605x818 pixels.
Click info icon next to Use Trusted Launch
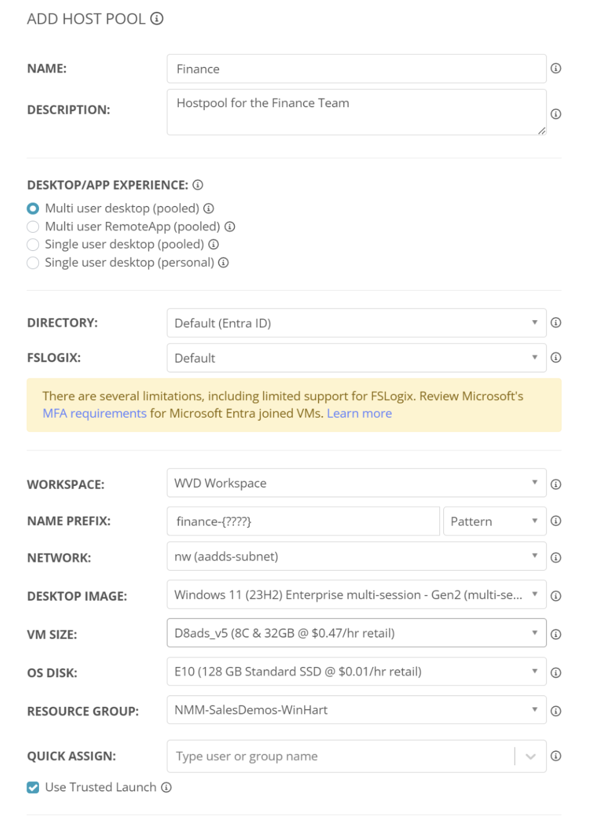coord(166,787)
